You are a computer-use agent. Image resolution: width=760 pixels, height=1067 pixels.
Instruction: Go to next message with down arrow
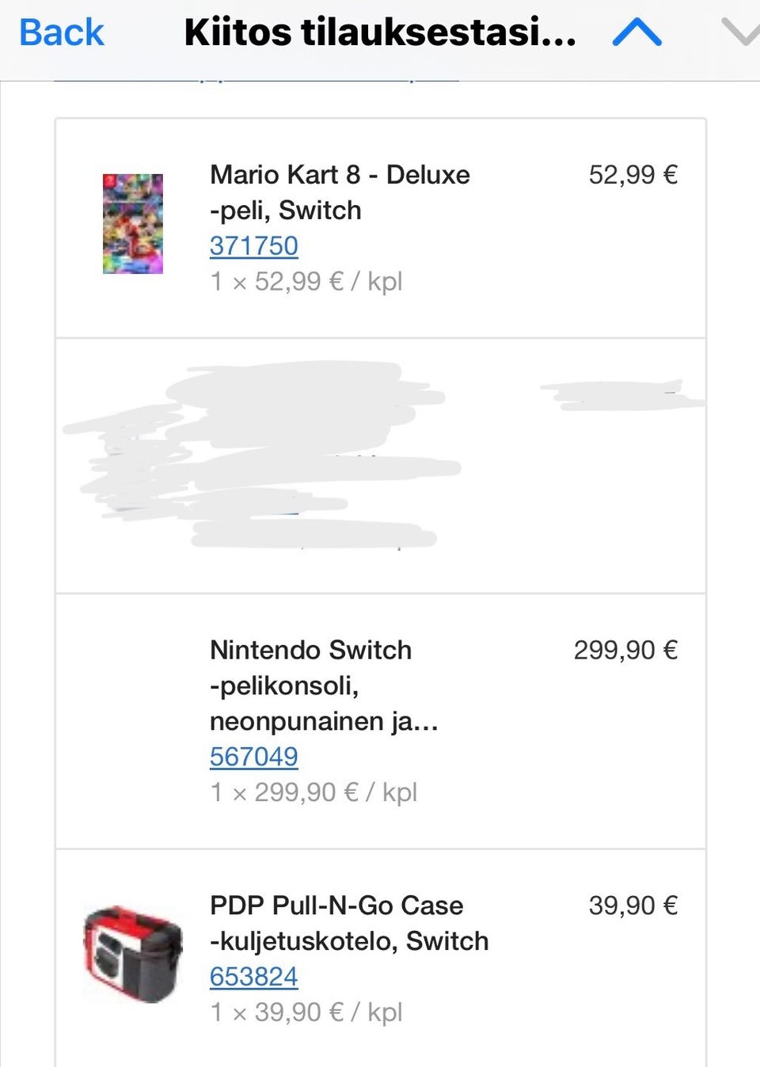tap(739, 33)
